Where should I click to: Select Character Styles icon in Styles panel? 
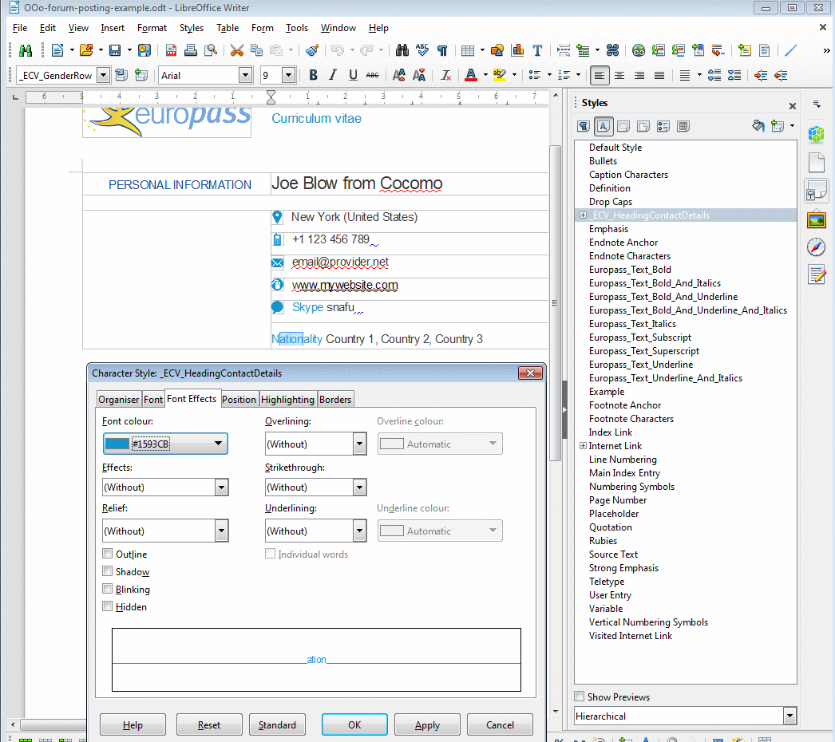(603, 126)
